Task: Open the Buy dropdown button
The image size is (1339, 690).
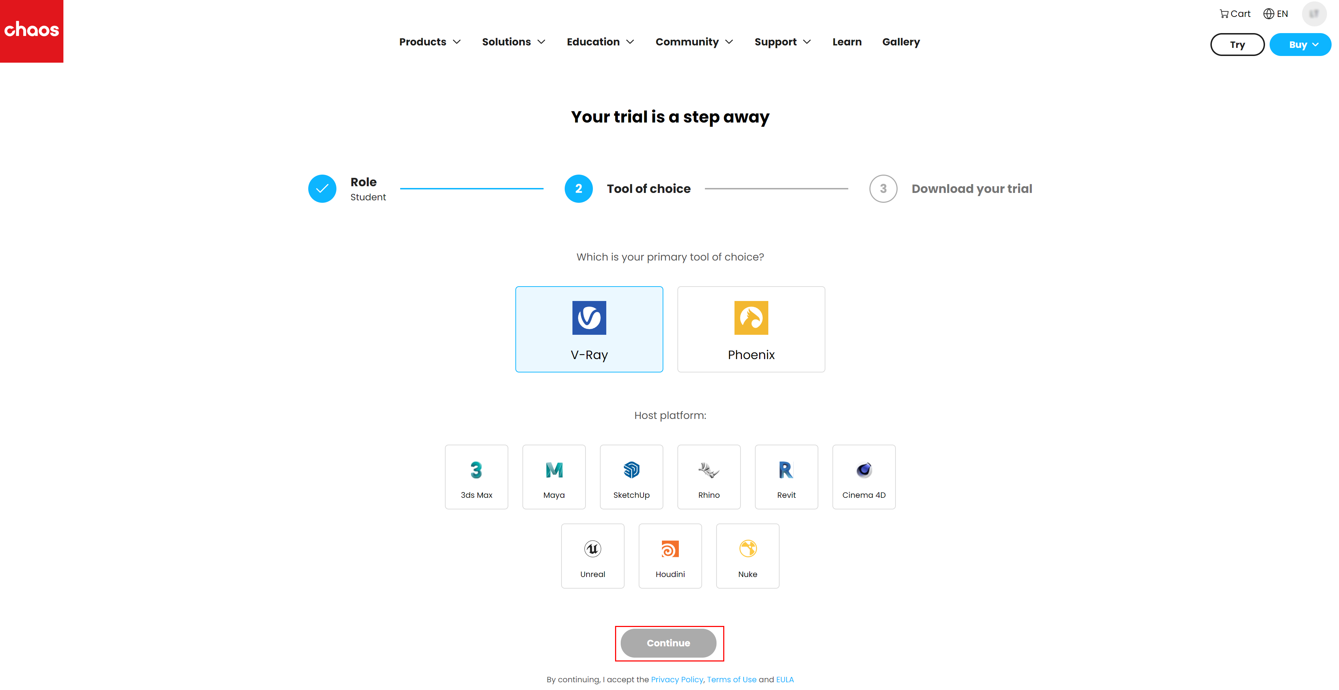Action: tap(1300, 45)
